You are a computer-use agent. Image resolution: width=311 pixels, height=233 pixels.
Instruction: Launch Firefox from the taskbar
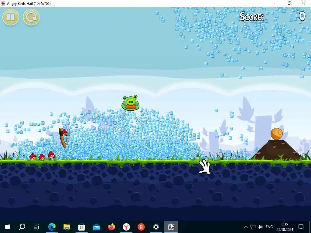(x=111, y=227)
